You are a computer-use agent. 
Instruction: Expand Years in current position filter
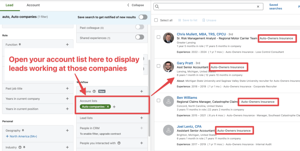pos(67,109)
